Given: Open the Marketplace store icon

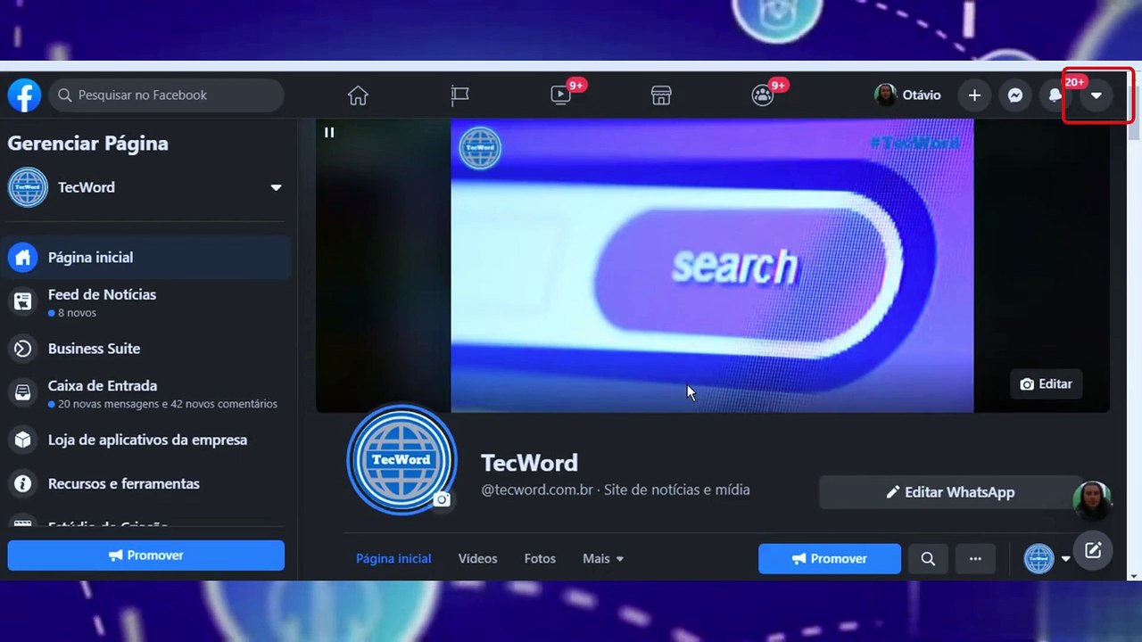Looking at the screenshot, I should click(x=661, y=95).
